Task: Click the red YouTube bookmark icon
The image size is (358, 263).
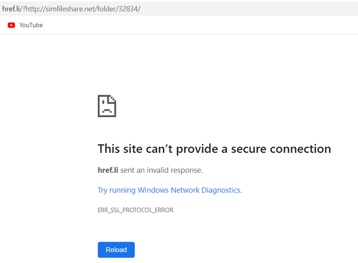Action: [11, 25]
